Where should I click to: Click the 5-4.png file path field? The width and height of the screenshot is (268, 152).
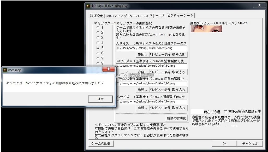pyautogui.click(x=151, y=102)
